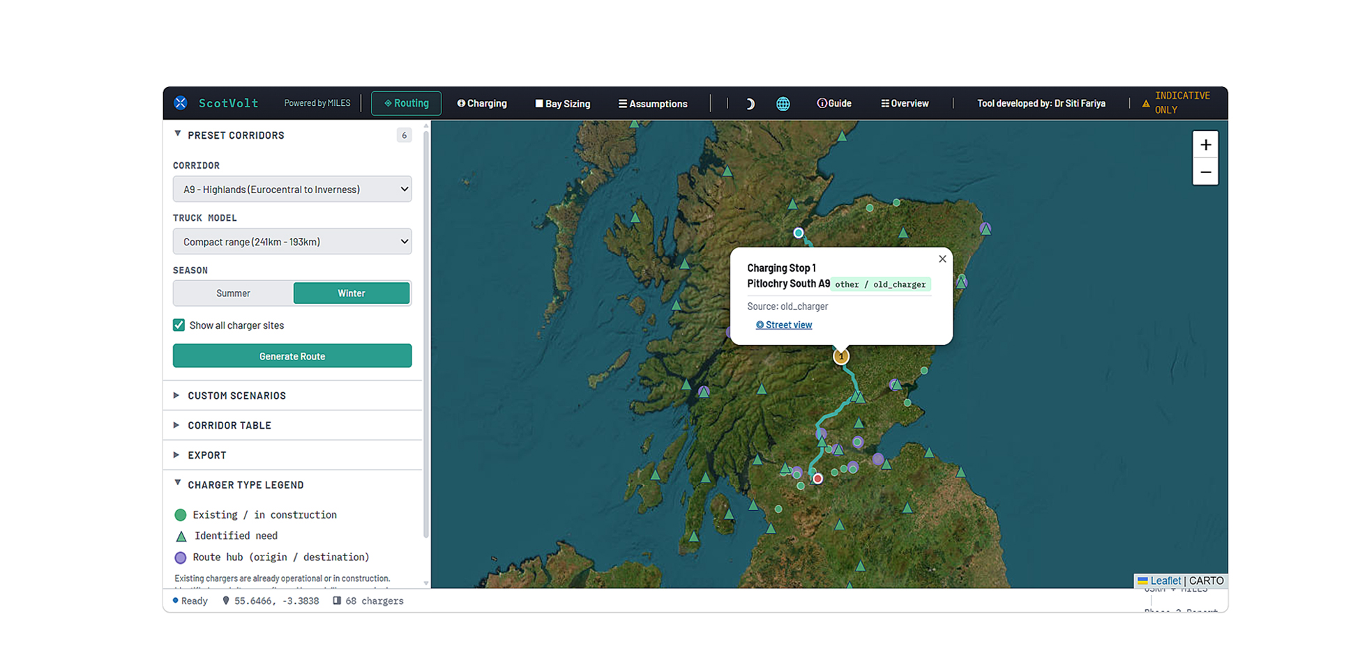1367x669 pixels.
Task: Click the Existing / in construction green swatch
Action: click(x=181, y=515)
